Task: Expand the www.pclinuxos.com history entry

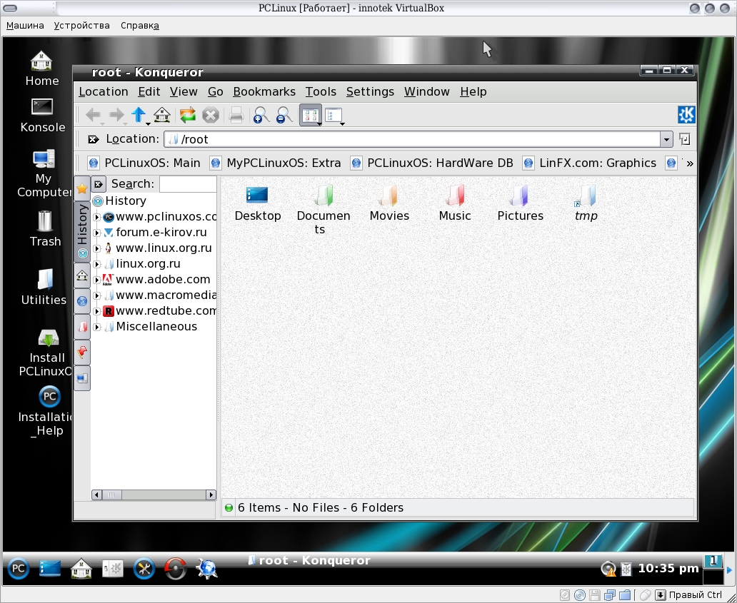Action: [97, 217]
